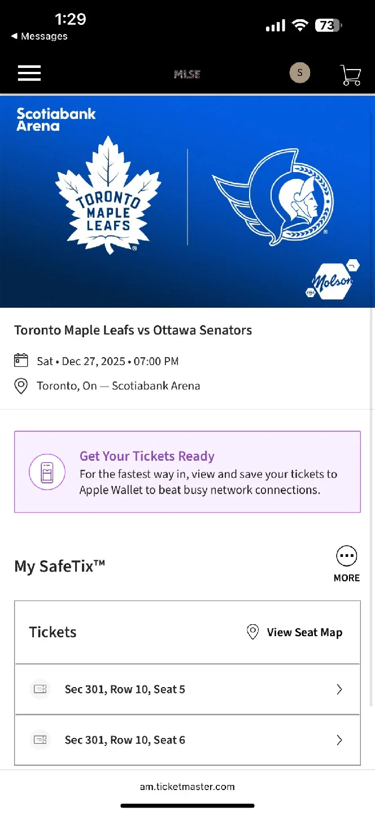Viewport: 375px width, 815px height.
Task: Tap the S account avatar
Action: pos(300,72)
